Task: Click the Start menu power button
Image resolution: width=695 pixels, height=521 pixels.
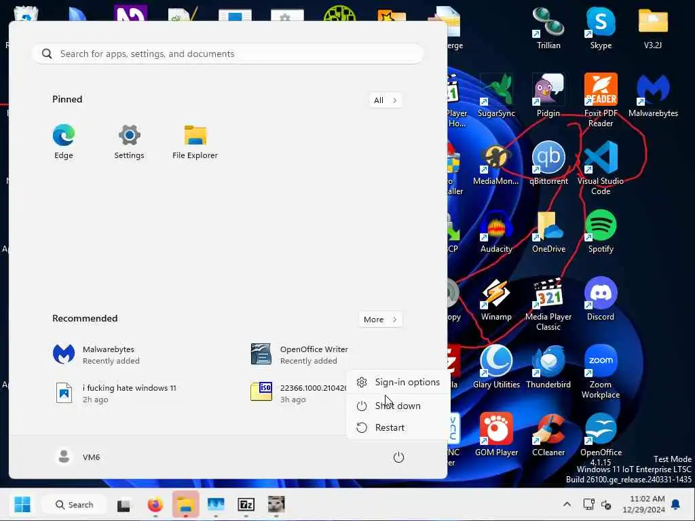Action: 398,457
